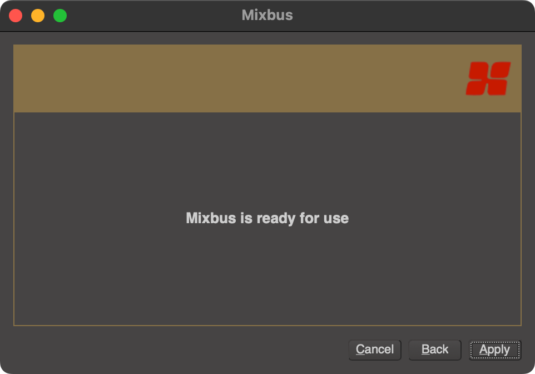Select the focused Apply button
This screenshot has width=535, height=374.
click(x=494, y=350)
